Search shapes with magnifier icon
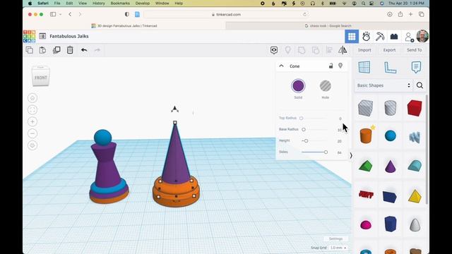Screen dimensions: 452x254 420,85
